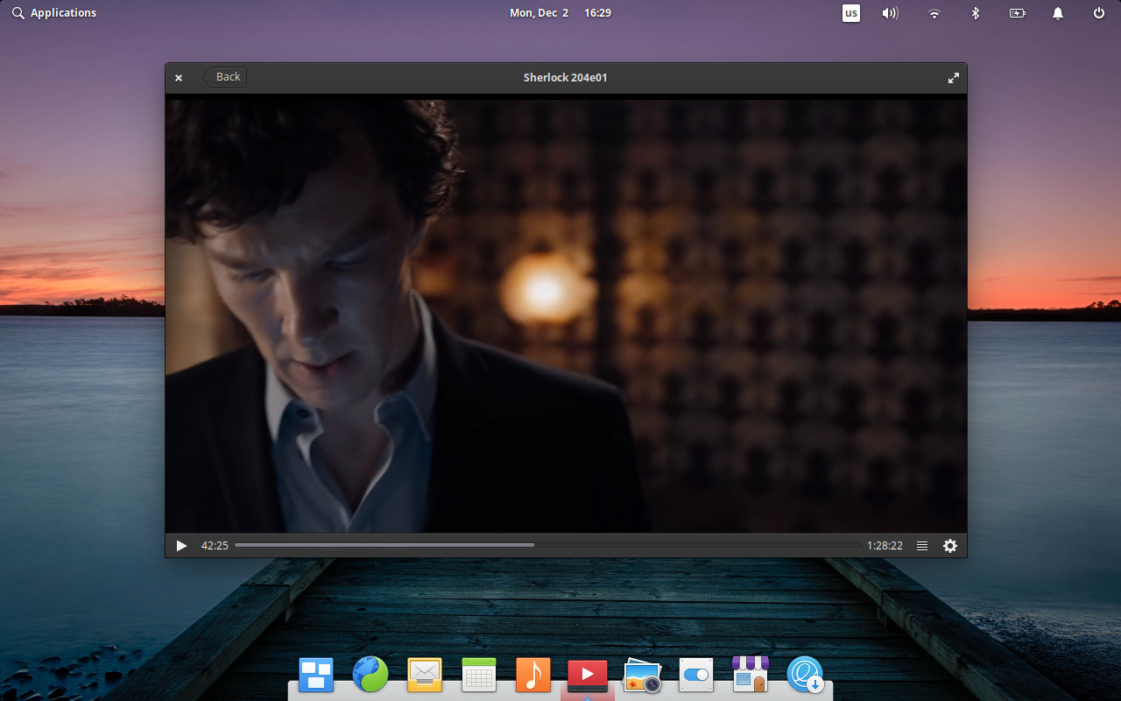The height and width of the screenshot is (701, 1121).
Task: Click the elapsed time 42:25 label
Action: point(215,546)
